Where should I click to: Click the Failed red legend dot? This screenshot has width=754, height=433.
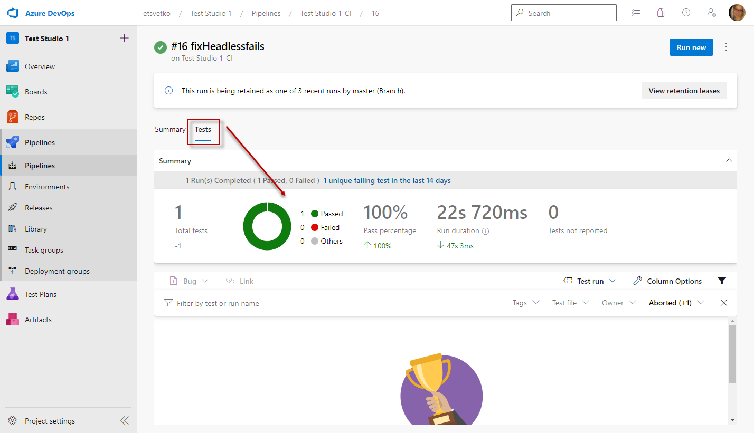[315, 227]
